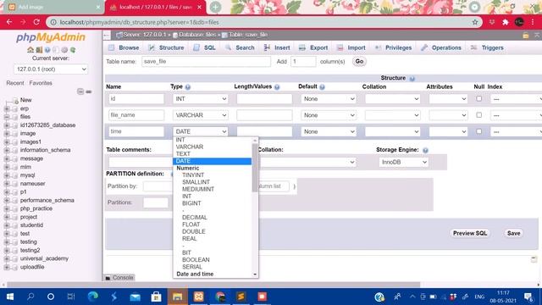
Task: Save the table structure
Action: click(x=513, y=234)
